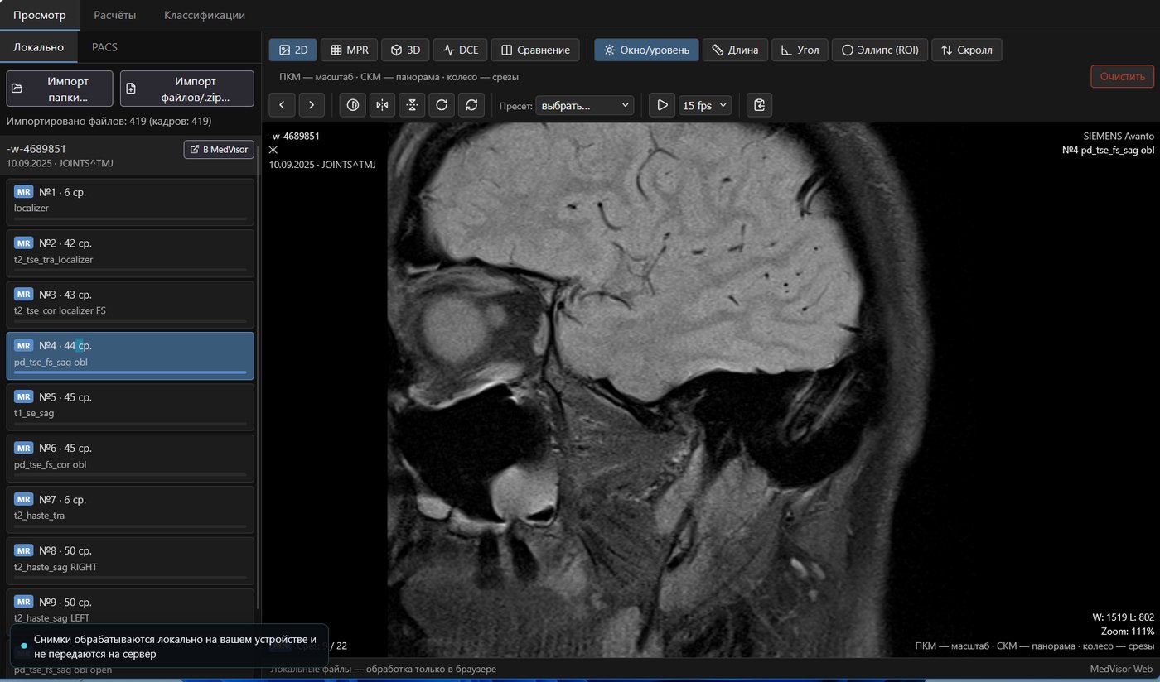Open the Просмотр tab

[40, 15]
